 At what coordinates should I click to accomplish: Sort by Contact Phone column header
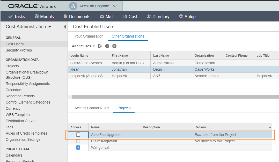[x=238, y=55]
